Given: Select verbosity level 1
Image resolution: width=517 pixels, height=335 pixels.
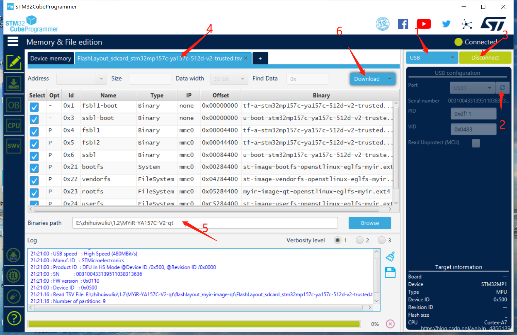Looking at the screenshot, I should 337,240.
